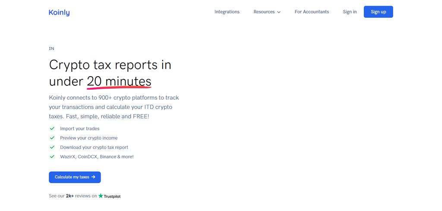Click the Sign in link
The height and width of the screenshot is (211, 442).
tap(350, 12)
